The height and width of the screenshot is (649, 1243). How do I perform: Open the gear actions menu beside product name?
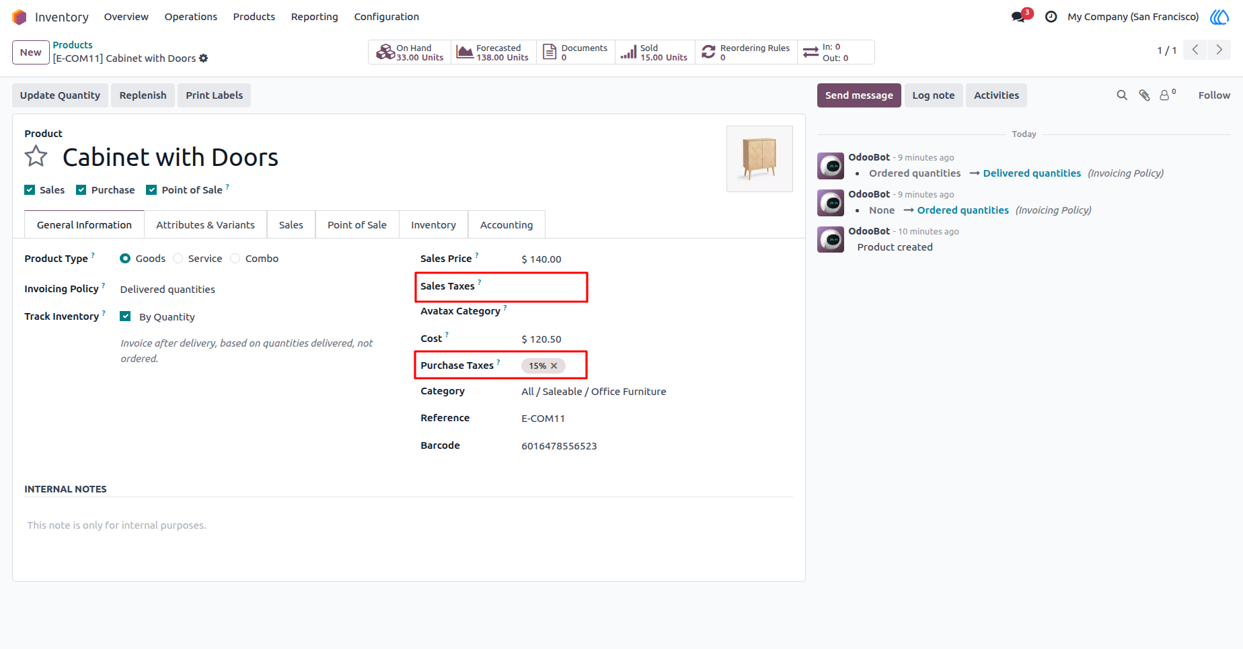point(204,58)
